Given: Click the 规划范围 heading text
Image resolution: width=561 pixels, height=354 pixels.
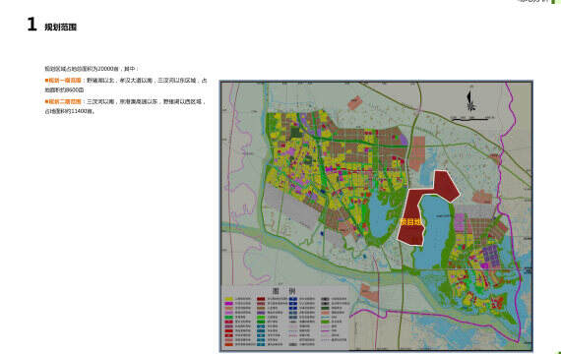Looking at the screenshot, I should pyautogui.click(x=60, y=28).
